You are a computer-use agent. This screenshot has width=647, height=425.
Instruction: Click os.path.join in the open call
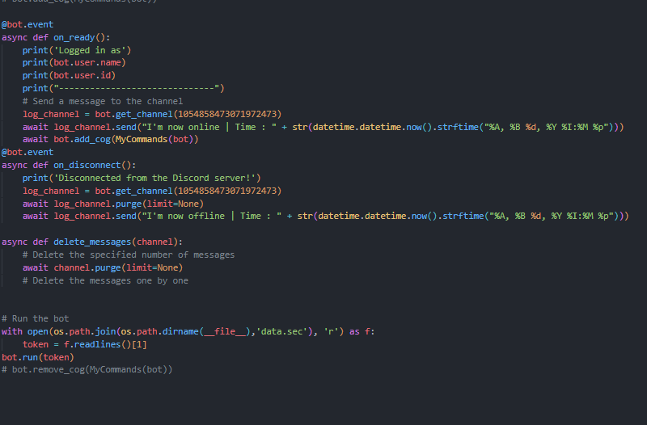85,332
